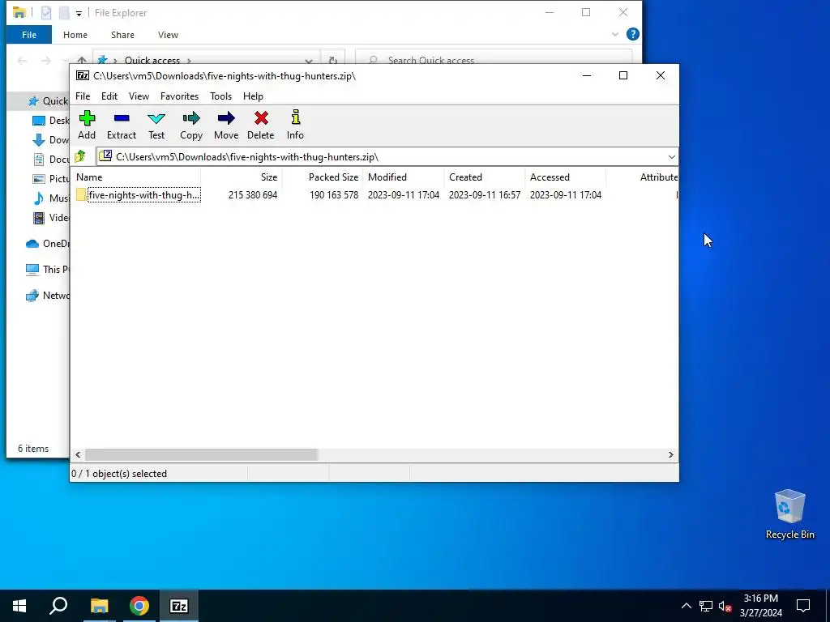
Task: Open the 7-Zip File menu
Action: pyautogui.click(x=83, y=96)
